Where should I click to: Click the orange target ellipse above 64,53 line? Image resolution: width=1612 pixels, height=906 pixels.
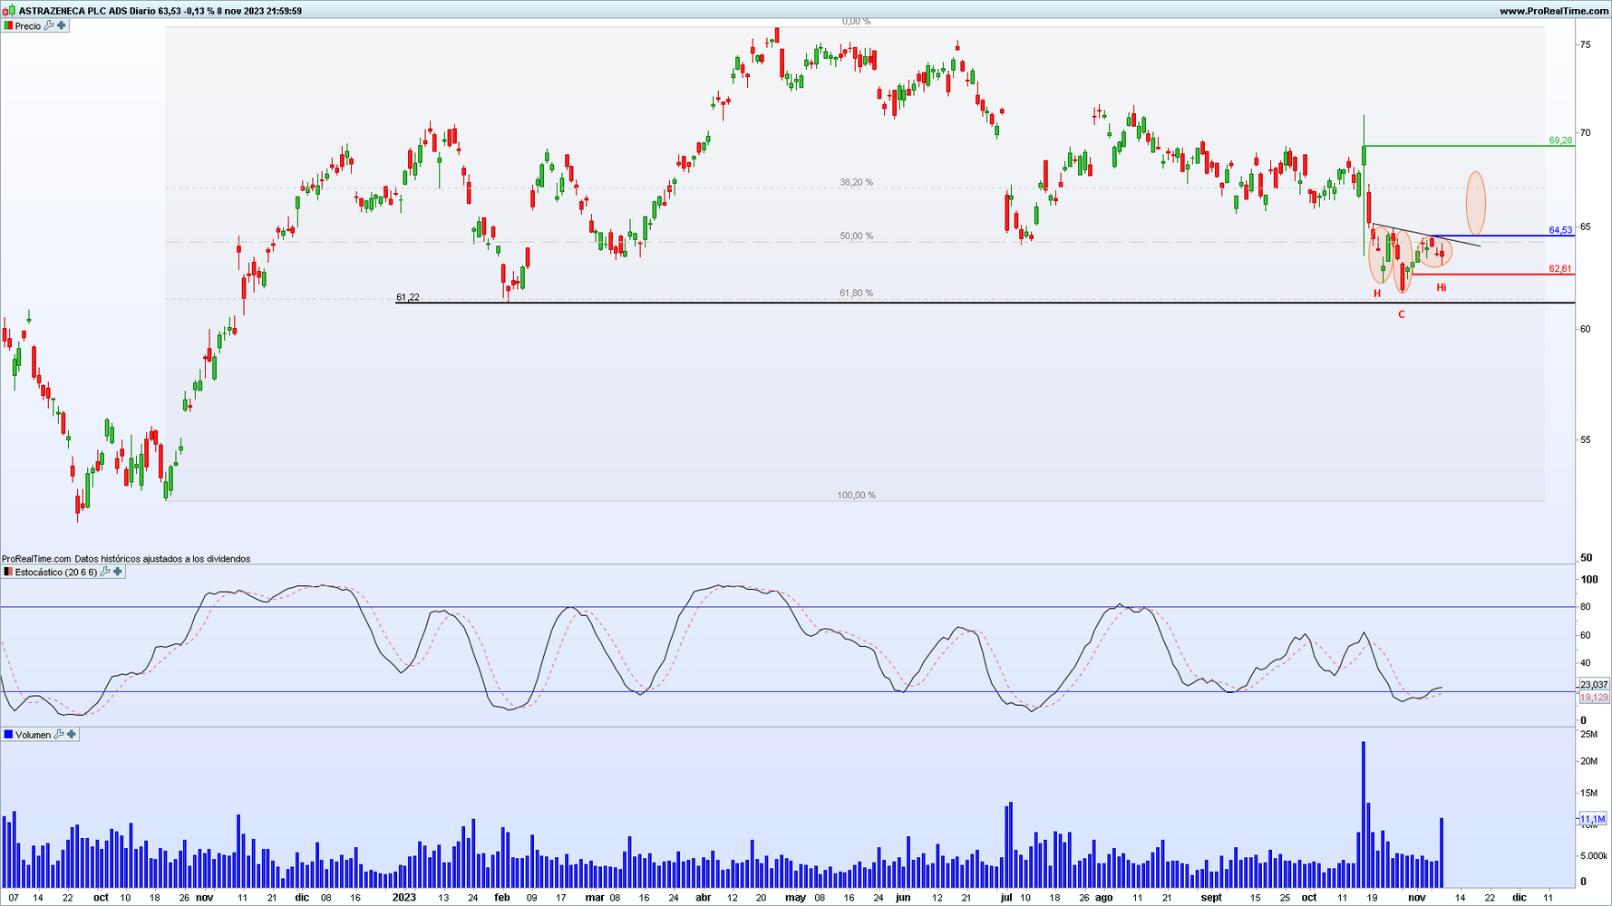pos(1476,203)
